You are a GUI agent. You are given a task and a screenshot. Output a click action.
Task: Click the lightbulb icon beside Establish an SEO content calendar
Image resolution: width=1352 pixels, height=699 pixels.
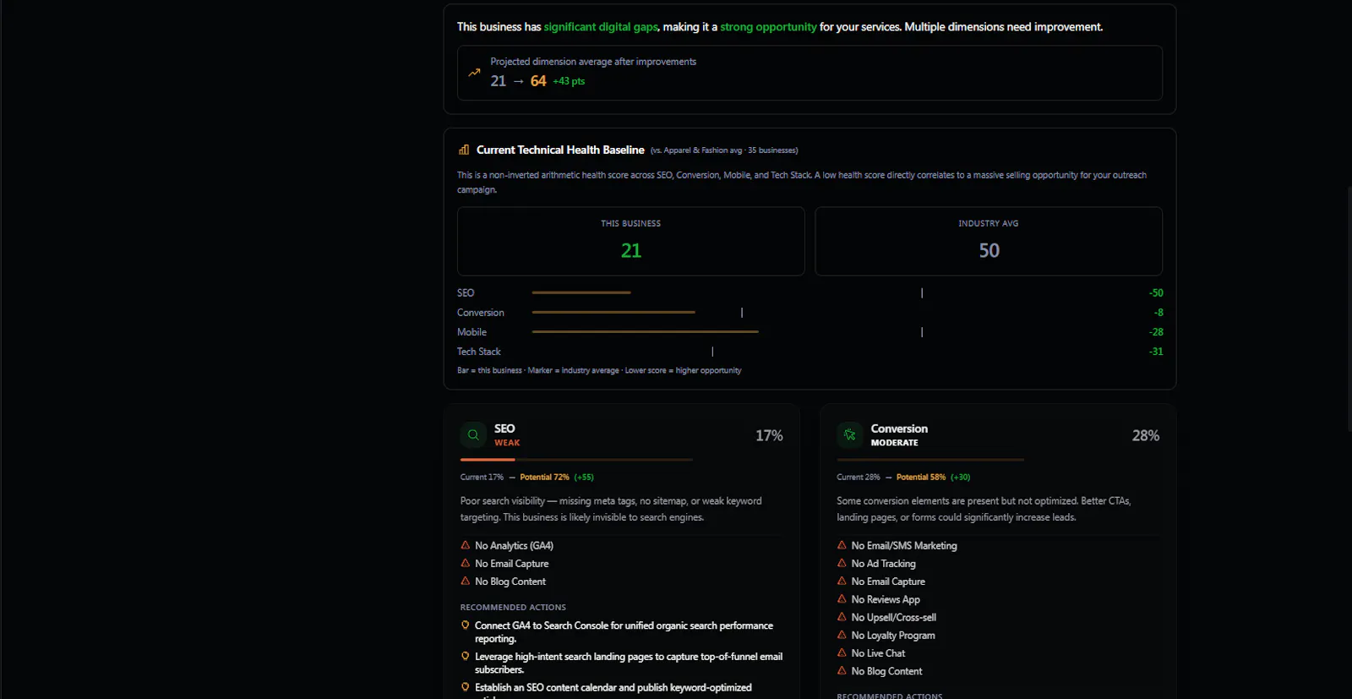465,687
